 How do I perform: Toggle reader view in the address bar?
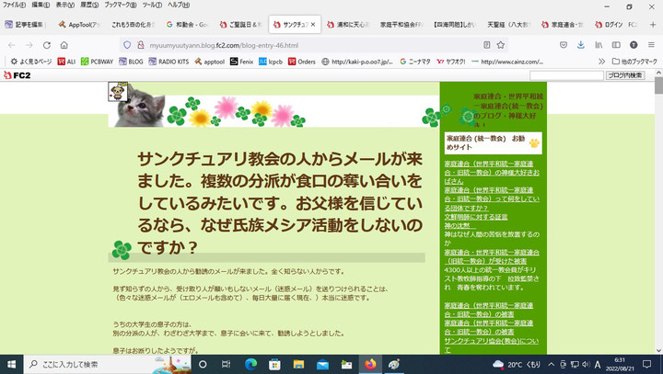(487, 44)
